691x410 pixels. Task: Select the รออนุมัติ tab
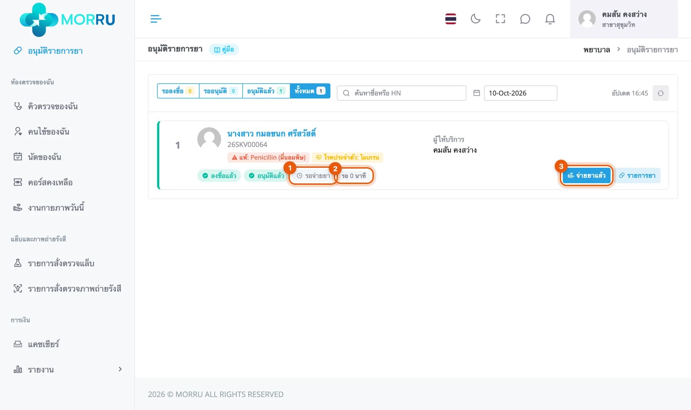(x=220, y=91)
